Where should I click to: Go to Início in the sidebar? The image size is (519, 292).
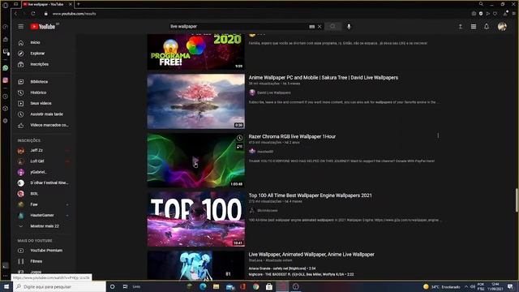point(44,43)
